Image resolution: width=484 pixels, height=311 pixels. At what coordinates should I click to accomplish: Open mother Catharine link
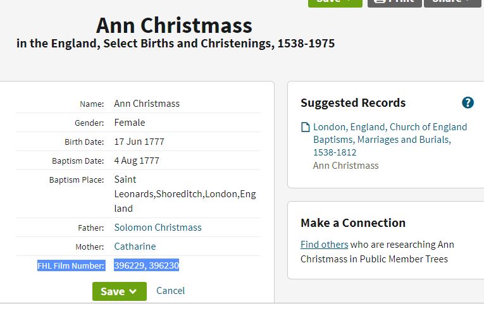click(x=135, y=247)
